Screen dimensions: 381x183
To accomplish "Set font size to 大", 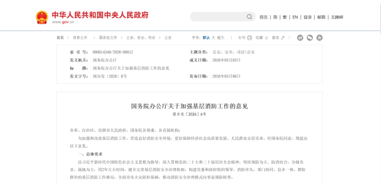I will coord(213,38).
